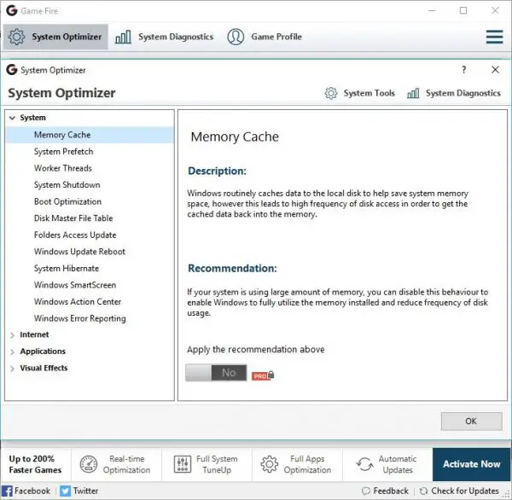Select Worker Threads tree item
Image resolution: width=512 pixels, height=500 pixels.
click(90, 168)
